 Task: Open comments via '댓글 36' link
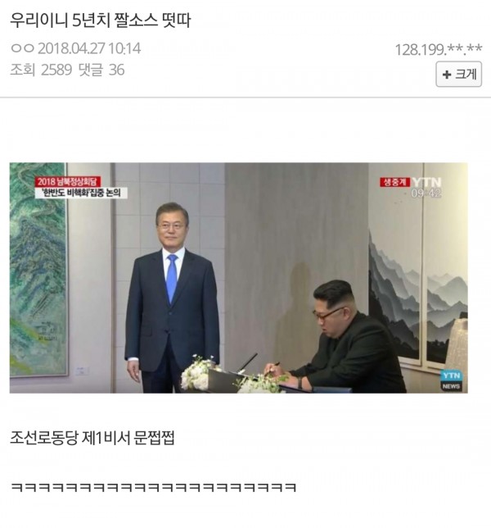coord(101,70)
